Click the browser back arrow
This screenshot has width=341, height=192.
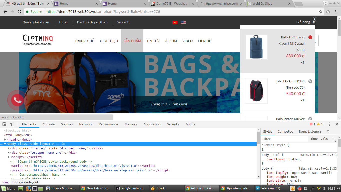pos(5,12)
